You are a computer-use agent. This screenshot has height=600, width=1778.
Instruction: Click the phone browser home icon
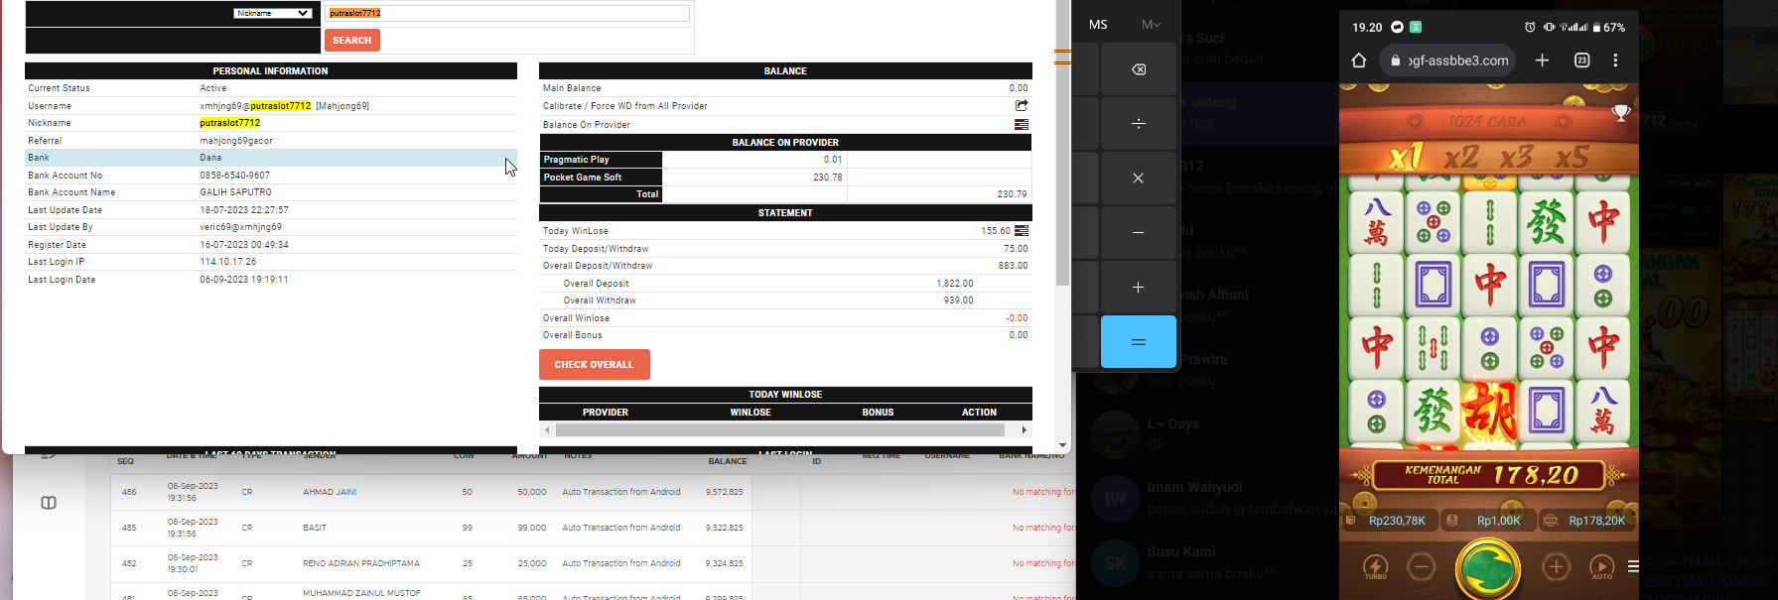pos(1359,60)
